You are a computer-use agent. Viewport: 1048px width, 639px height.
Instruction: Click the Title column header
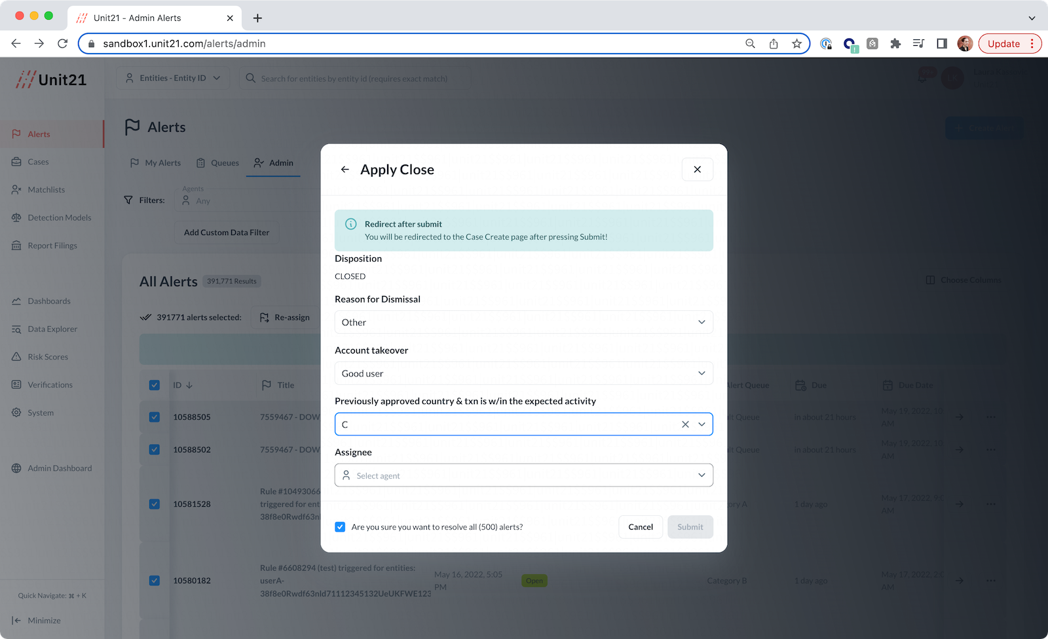(x=278, y=385)
